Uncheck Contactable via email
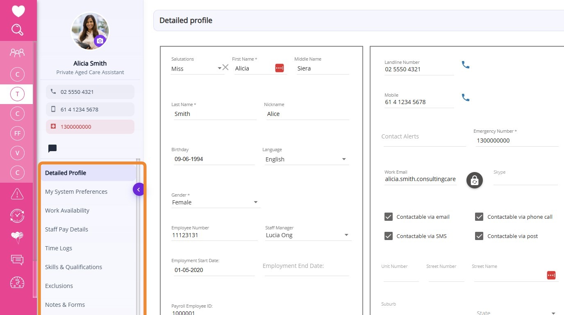The width and height of the screenshot is (564, 315). pos(389,217)
